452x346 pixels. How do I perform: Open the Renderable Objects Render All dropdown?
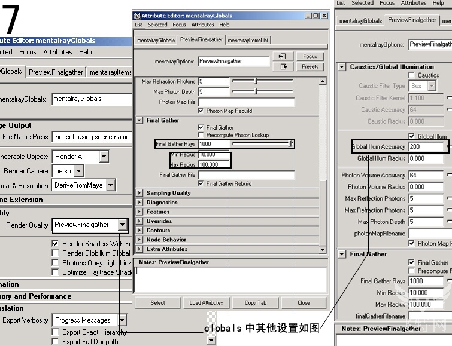pos(104,157)
